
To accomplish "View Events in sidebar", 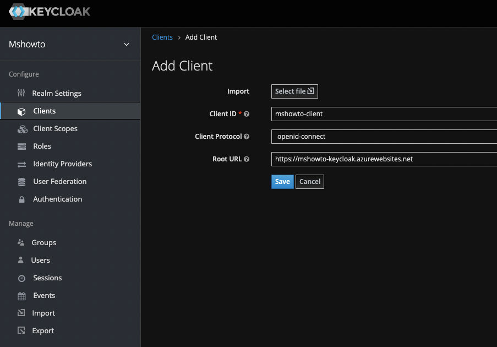I will 44,295.
